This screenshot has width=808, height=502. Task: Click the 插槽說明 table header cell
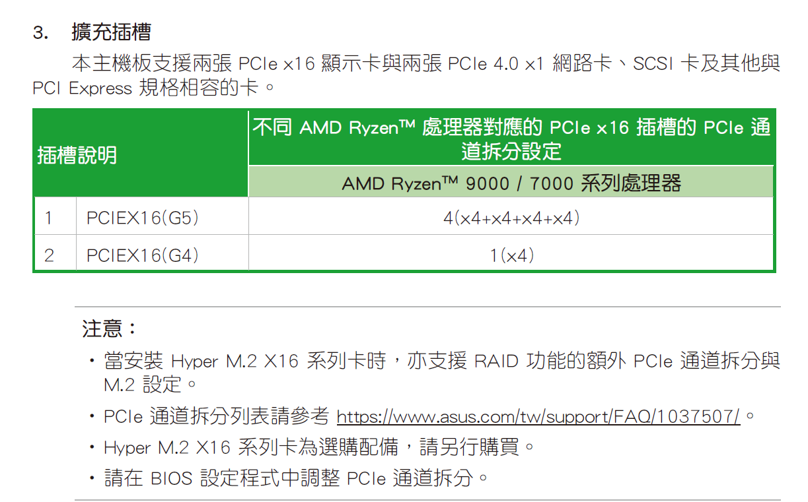pyautogui.click(x=77, y=155)
